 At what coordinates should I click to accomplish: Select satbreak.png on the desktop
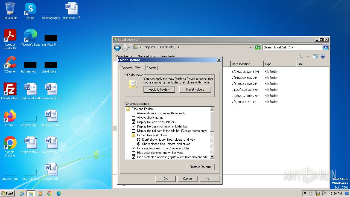30,174
